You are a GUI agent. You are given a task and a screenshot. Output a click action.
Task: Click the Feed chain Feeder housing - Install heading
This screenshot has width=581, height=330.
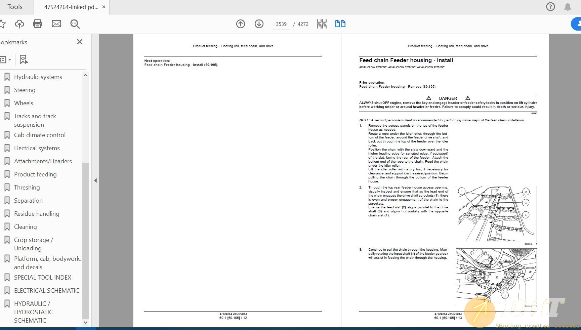click(x=406, y=60)
